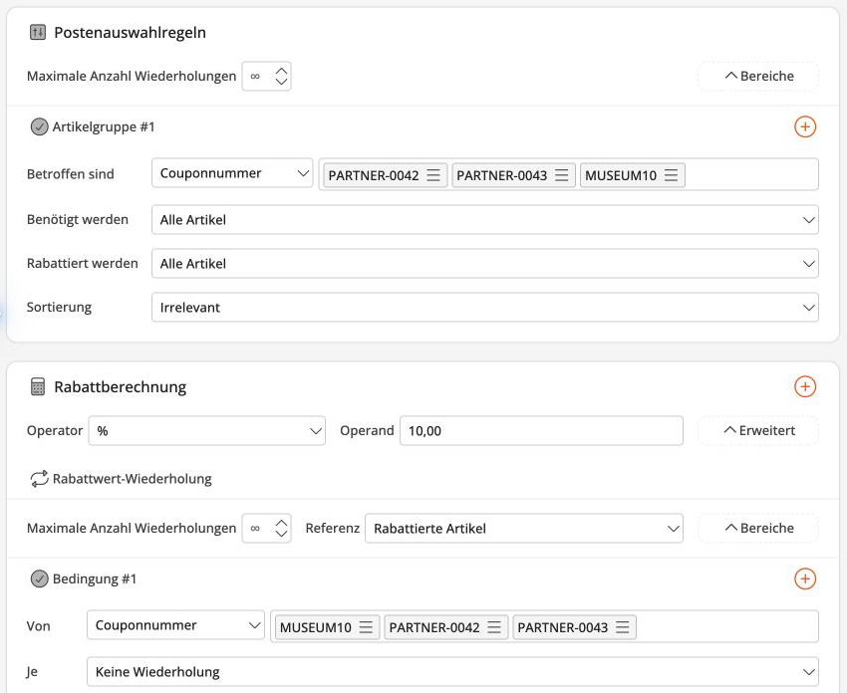Add a new item with Artikelgruppe #1 plus icon
Image resolution: width=847 pixels, height=693 pixels.
coord(805,126)
